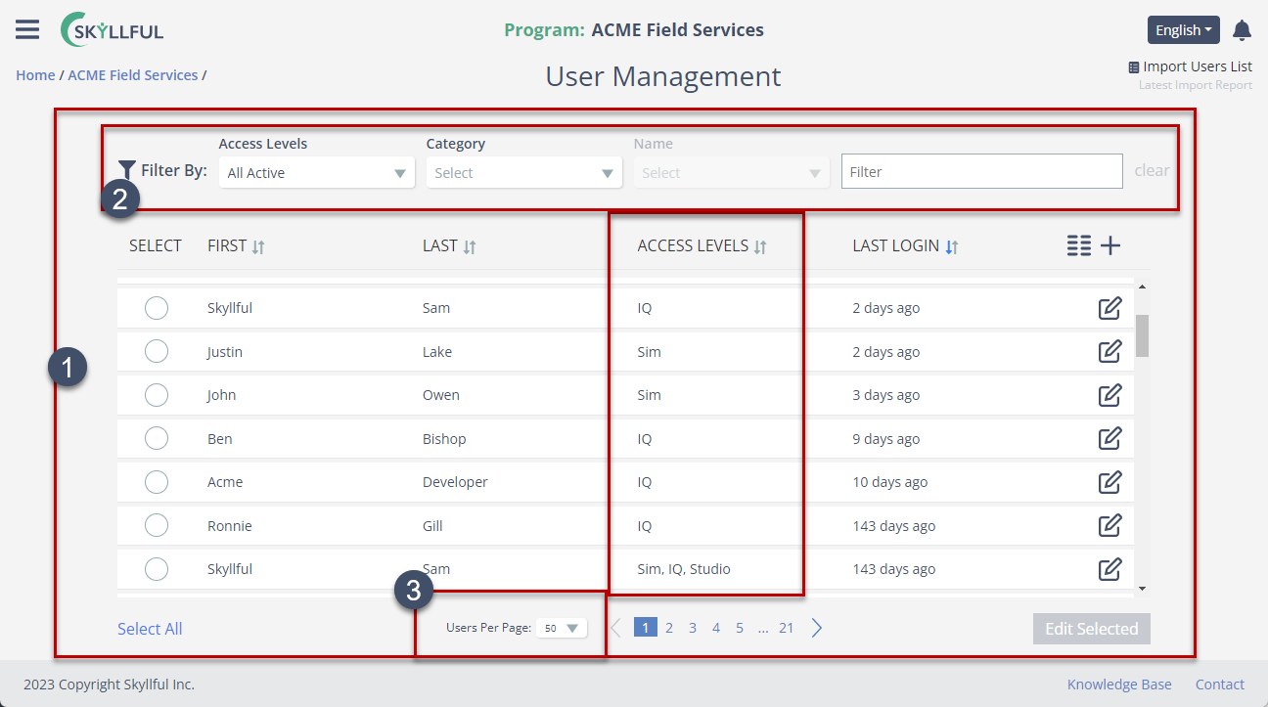
Task: Click the 'Bishop' last name cell
Action: (444, 439)
